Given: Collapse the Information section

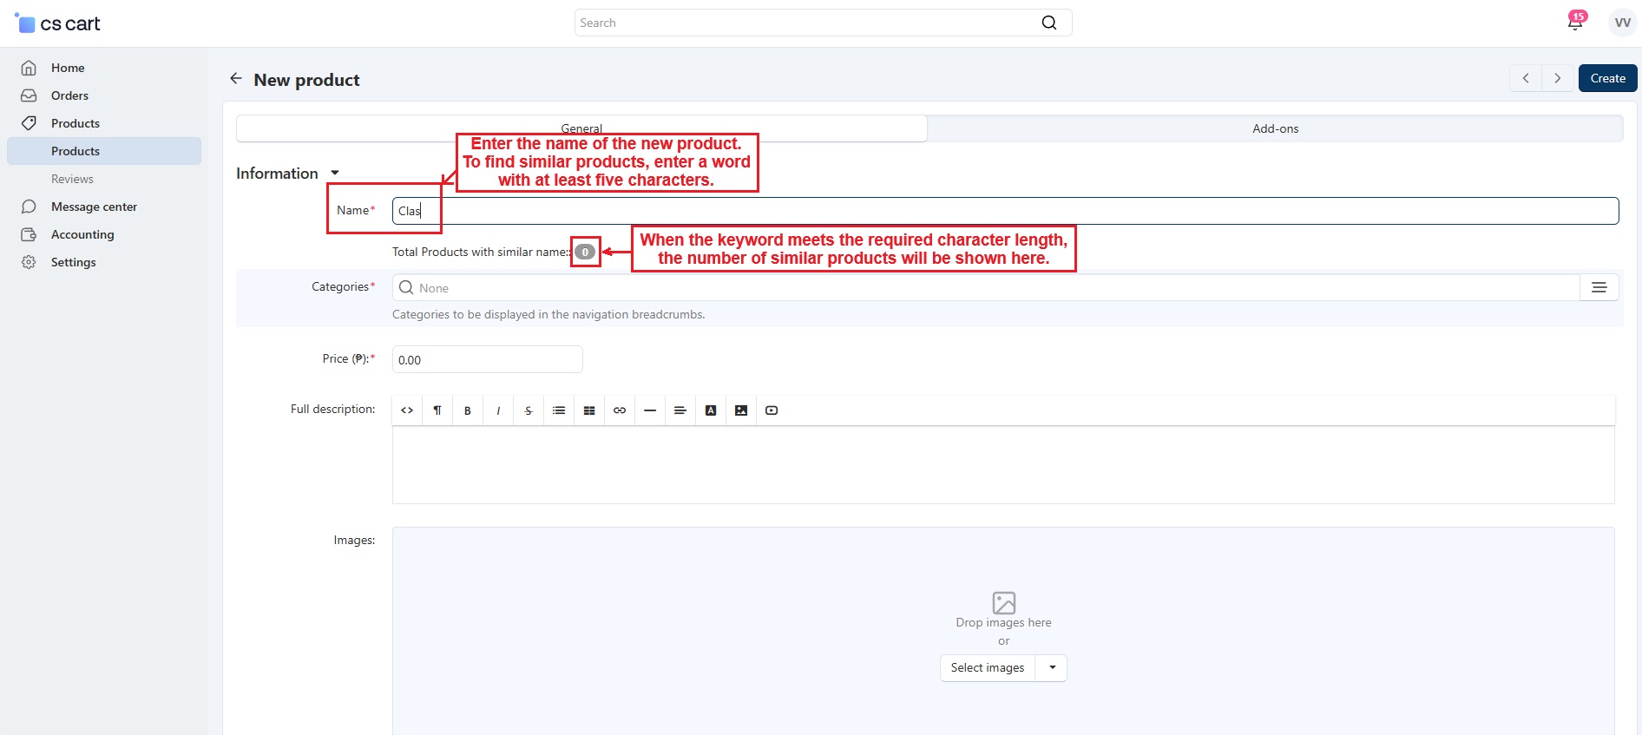Looking at the screenshot, I should point(335,174).
